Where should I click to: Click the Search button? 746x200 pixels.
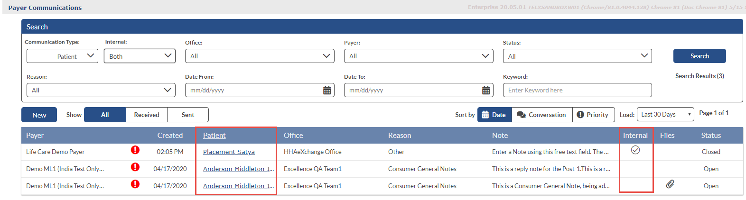pyautogui.click(x=699, y=56)
